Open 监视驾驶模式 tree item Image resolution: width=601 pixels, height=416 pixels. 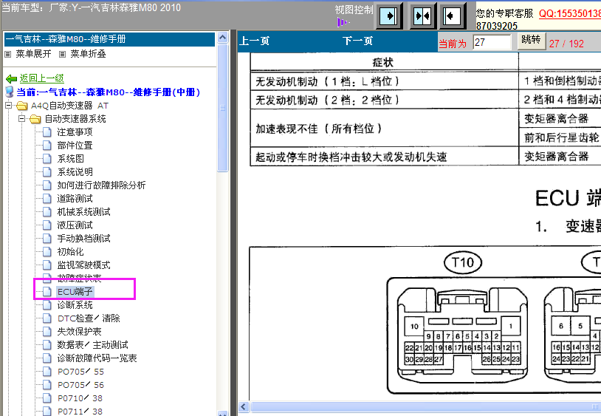tap(84, 265)
